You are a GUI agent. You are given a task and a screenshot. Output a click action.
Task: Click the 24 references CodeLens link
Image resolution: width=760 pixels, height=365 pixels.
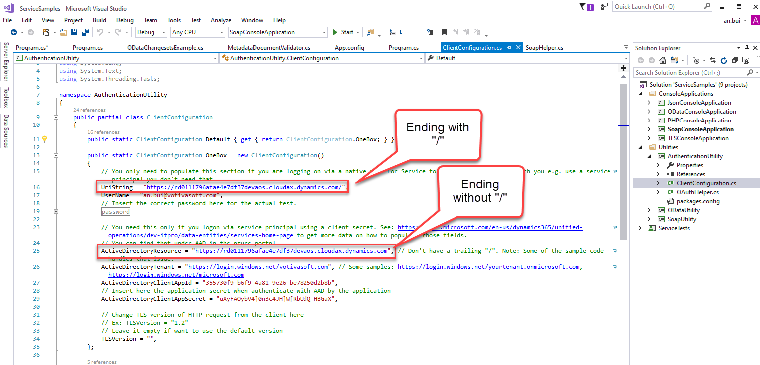[x=89, y=110]
